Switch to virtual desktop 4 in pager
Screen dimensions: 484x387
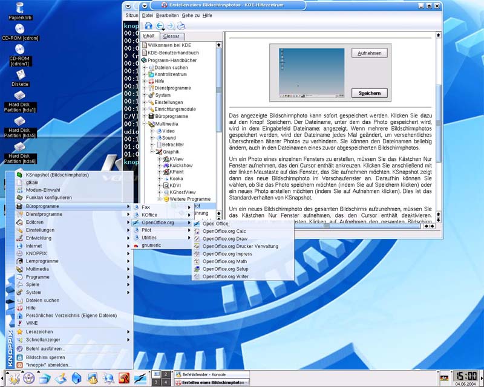click(x=166, y=382)
